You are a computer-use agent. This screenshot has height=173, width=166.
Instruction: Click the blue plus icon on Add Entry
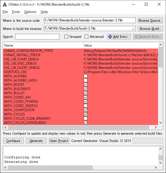point(110,37)
